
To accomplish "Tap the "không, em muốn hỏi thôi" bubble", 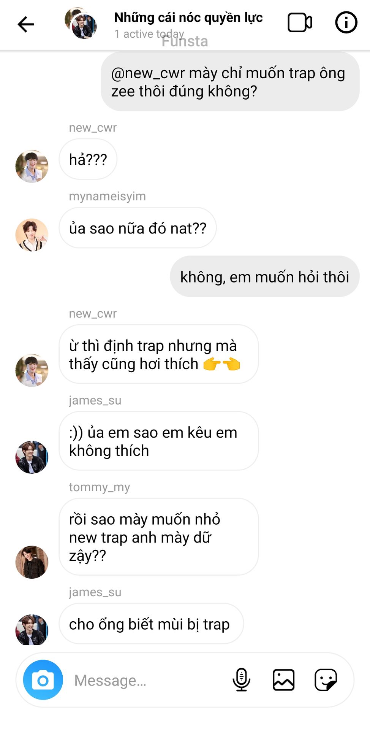I will (264, 277).
